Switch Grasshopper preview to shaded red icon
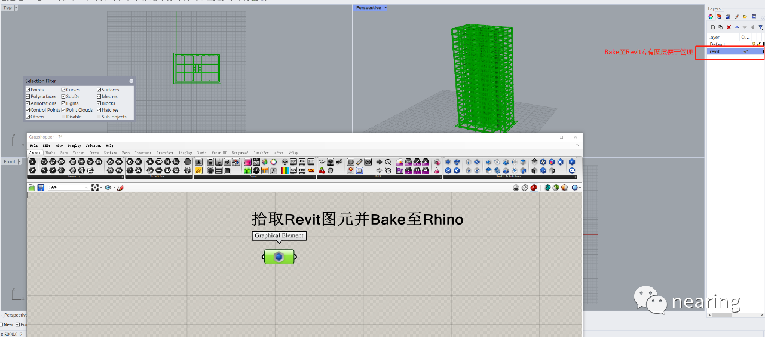This screenshot has width=765, height=337. [x=534, y=188]
